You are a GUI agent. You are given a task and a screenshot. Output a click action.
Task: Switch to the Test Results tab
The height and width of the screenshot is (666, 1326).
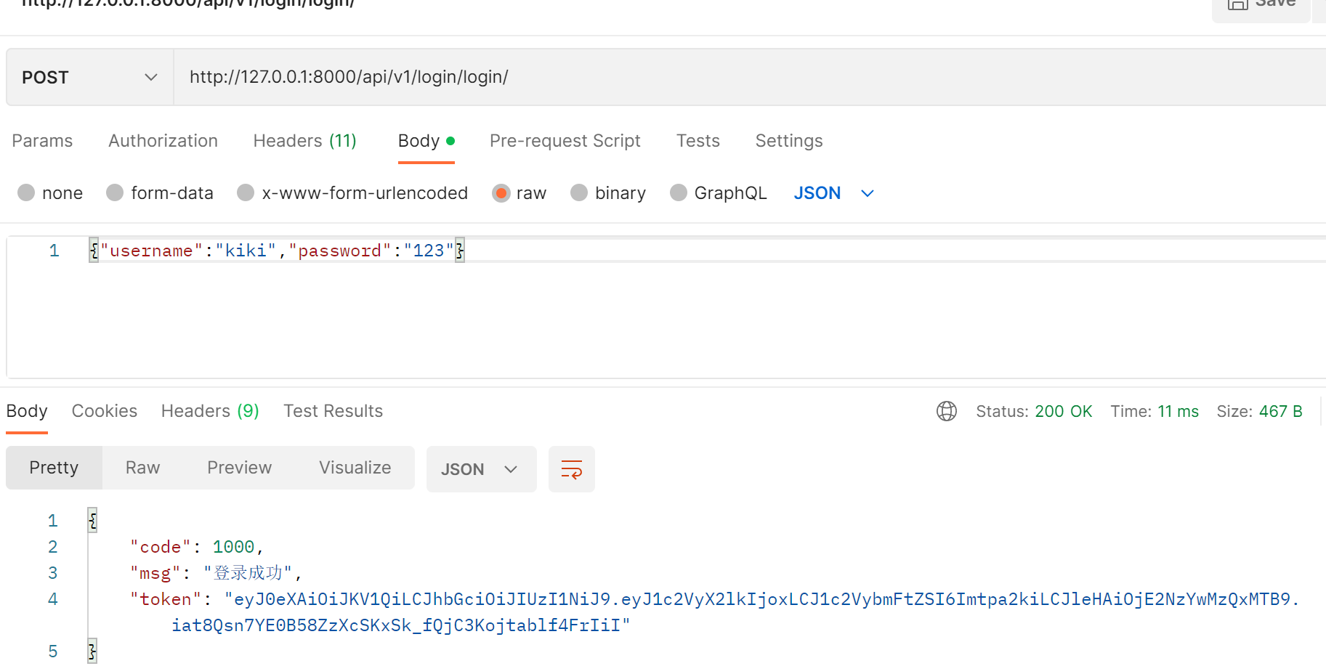(x=333, y=411)
